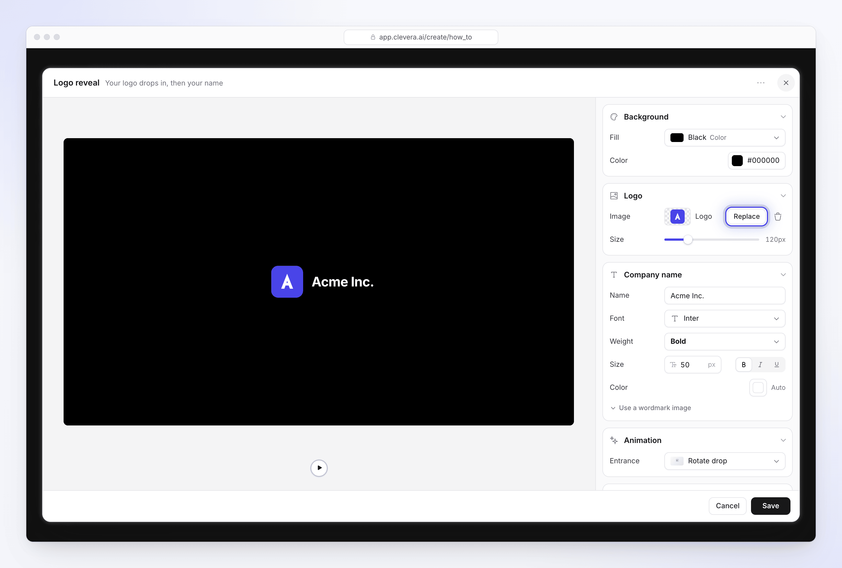Click the text Size field showing 50
Image resolution: width=842 pixels, height=568 pixels.
coord(692,365)
